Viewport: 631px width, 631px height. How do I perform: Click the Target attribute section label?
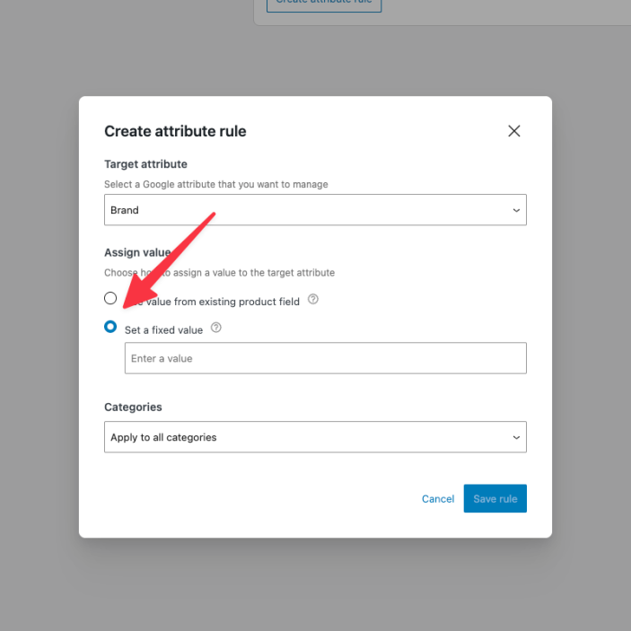pos(145,164)
